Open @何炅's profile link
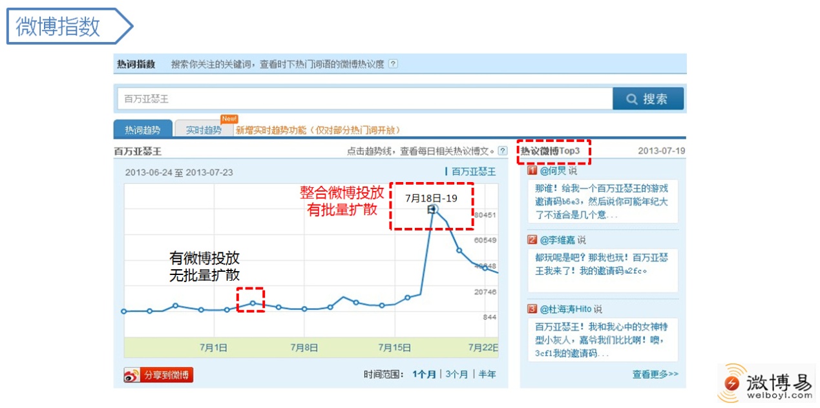This screenshot has width=820, height=408. point(552,171)
